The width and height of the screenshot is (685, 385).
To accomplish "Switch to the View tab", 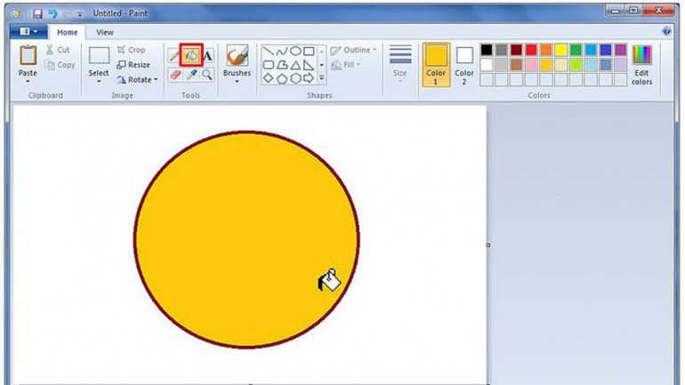I will (x=105, y=32).
